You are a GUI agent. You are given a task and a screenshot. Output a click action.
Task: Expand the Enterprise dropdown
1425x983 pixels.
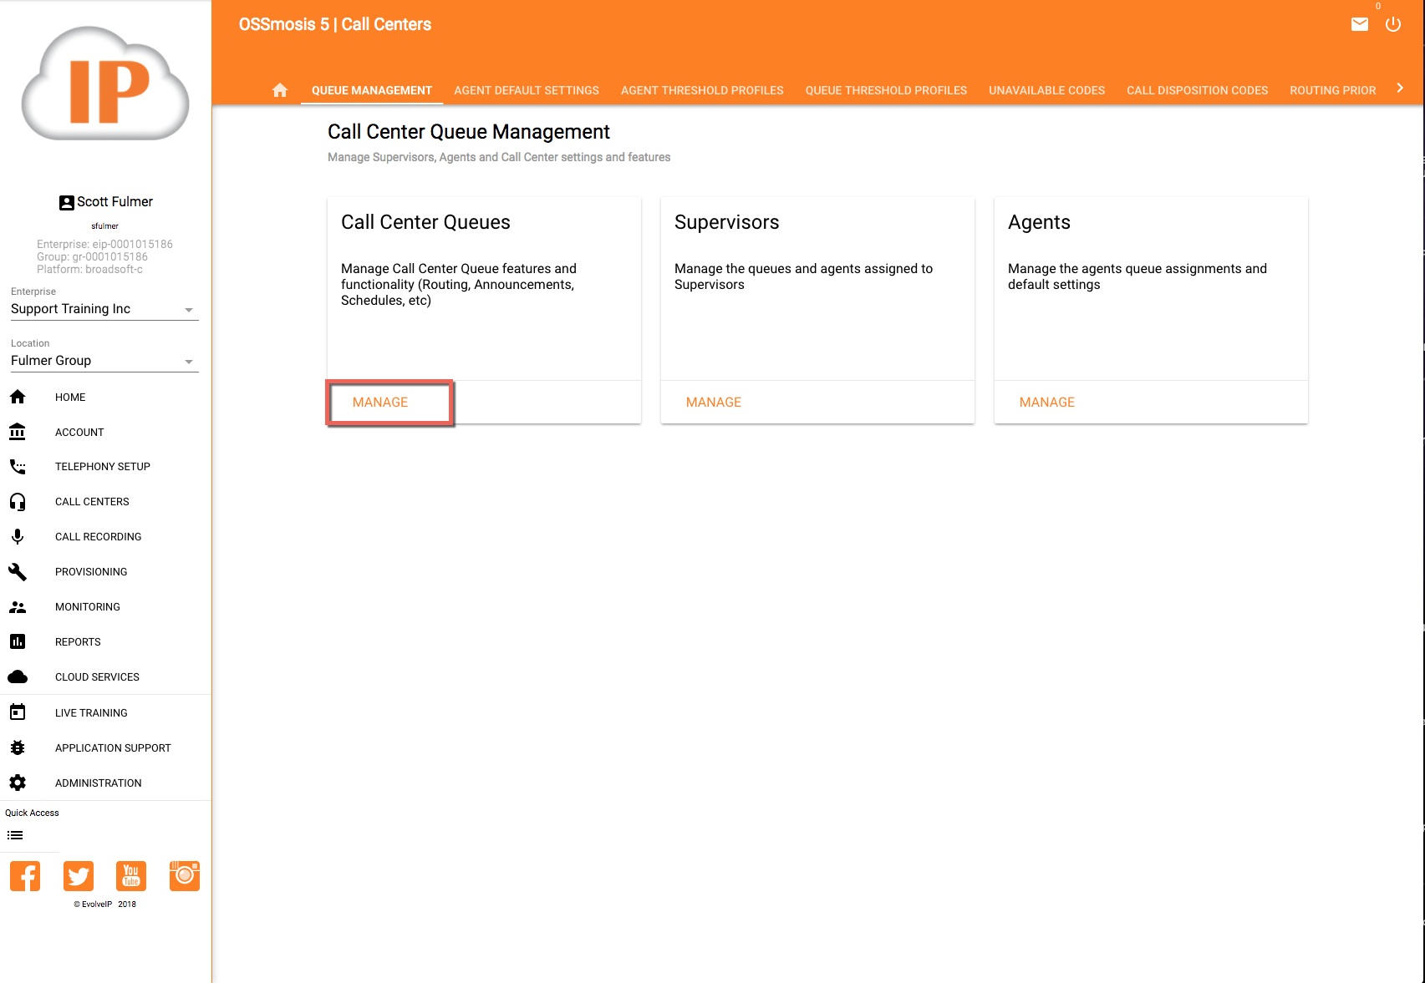coord(104,309)
